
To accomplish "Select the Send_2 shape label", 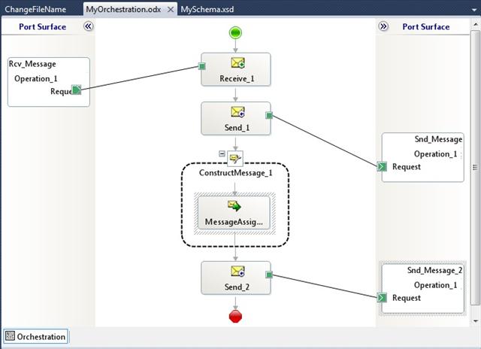I will [237, 287].
